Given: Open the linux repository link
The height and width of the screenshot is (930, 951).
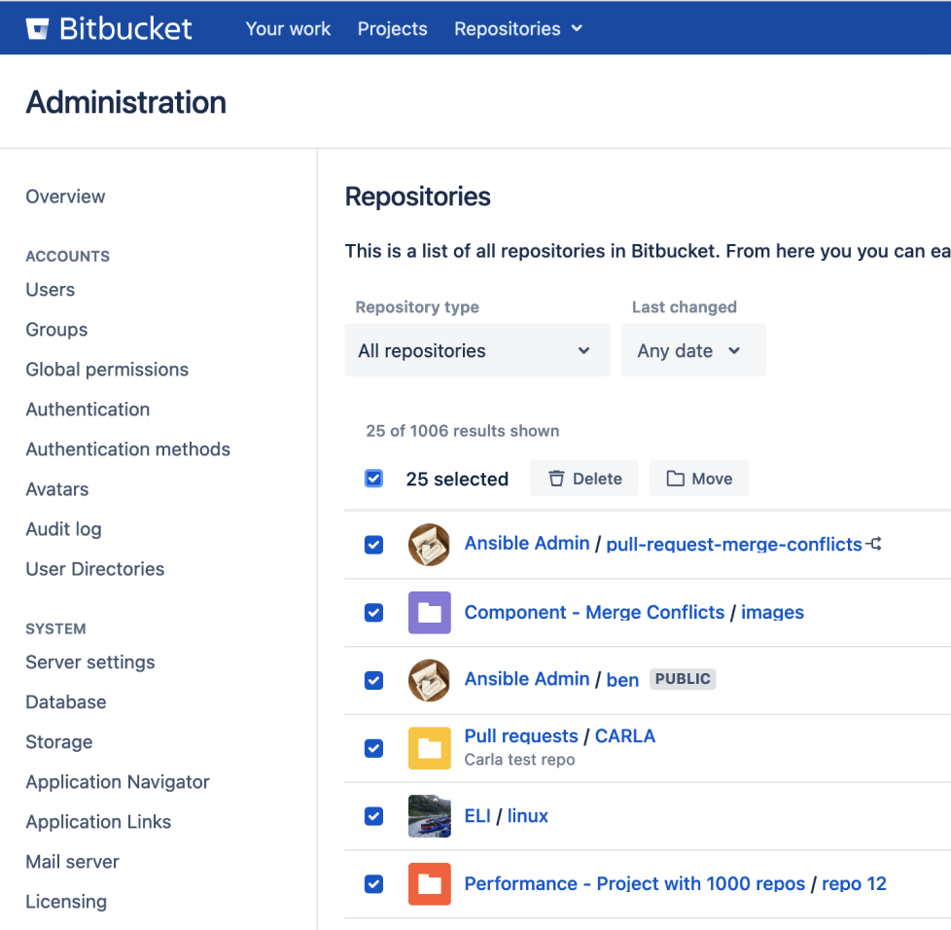Looking at the screenshot, I should (x=527, y=816).
